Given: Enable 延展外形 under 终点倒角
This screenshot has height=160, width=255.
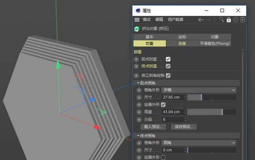Looking at the screenshot, I should click(163, 157).
